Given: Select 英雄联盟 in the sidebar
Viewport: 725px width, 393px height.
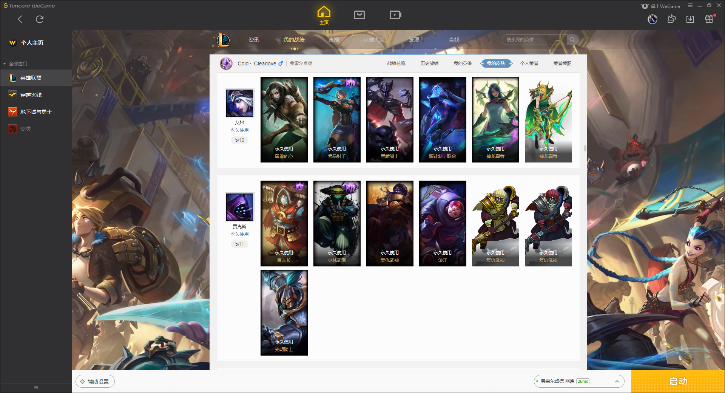Looking at the screenshot, I should (x=36, y=78).
